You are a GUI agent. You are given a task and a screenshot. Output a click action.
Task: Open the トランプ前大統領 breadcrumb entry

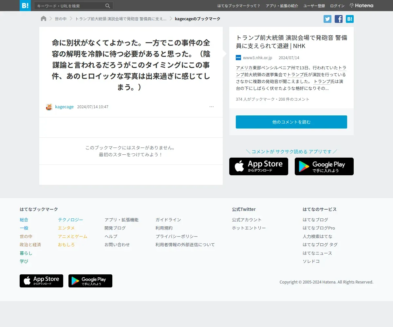point(121,19)
